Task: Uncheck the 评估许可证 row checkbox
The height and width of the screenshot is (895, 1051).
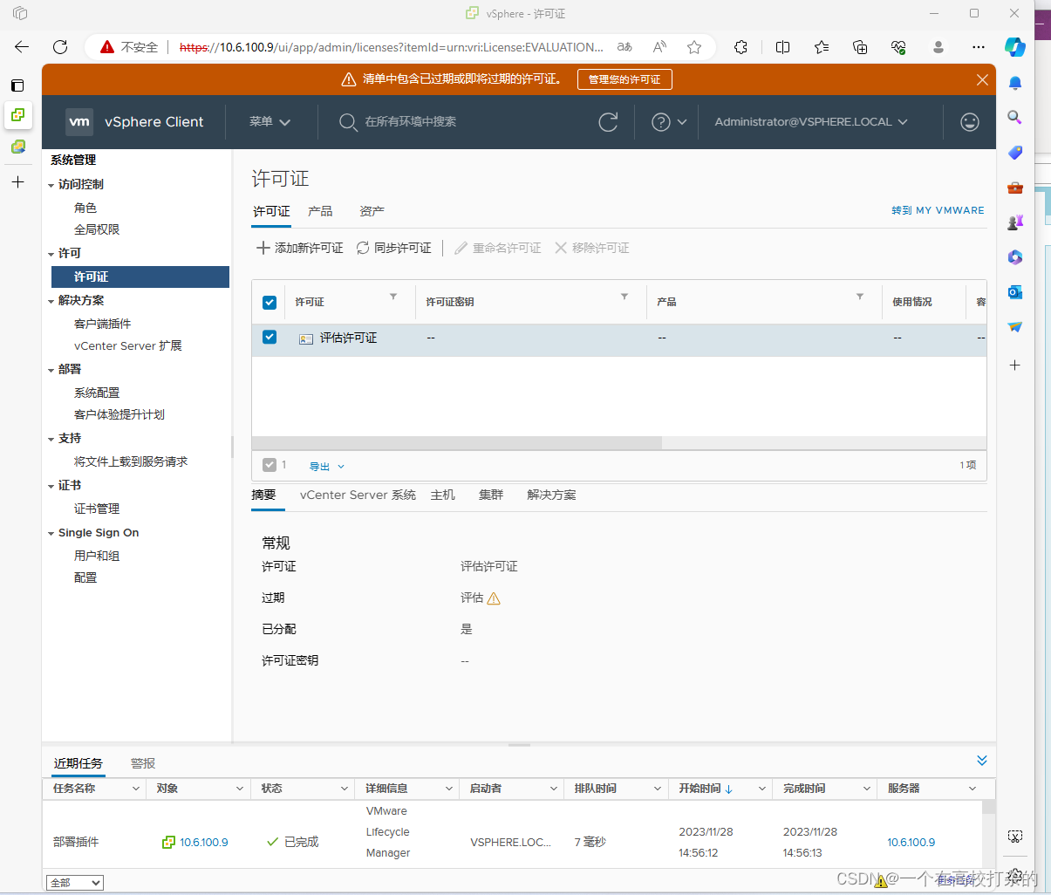Action: pyautogui.click(x=270, y=337)
